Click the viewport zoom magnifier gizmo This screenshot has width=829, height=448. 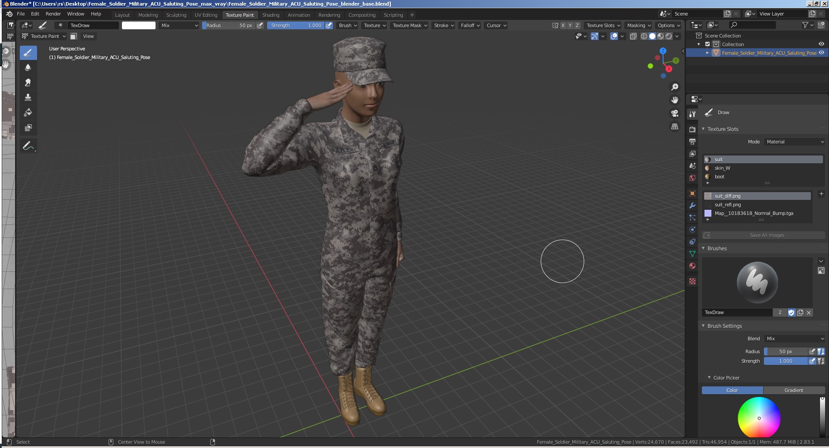[x=675, y=87]
